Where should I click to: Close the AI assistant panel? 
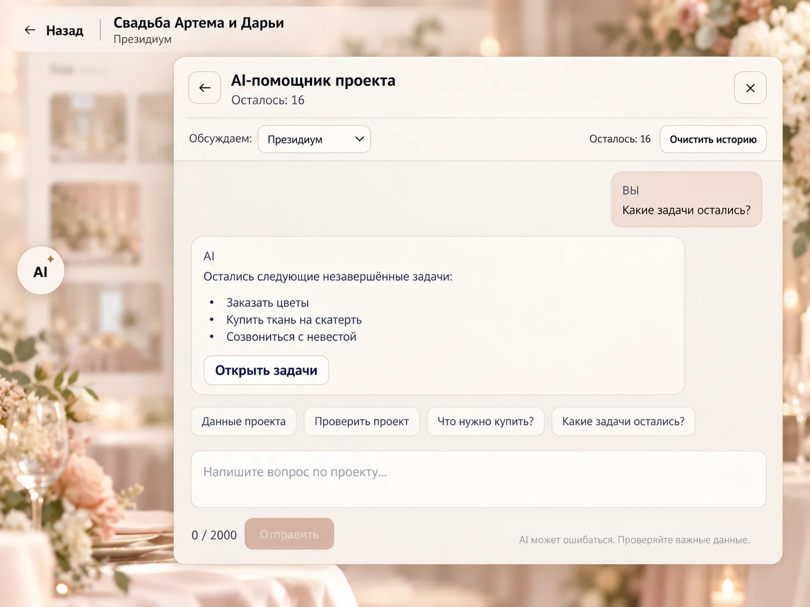(750, 88)
